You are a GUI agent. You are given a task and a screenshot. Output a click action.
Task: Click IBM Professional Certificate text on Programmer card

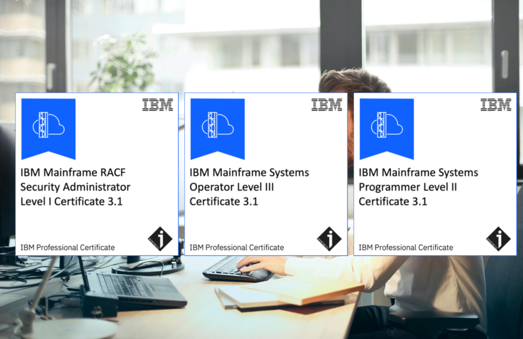(406, 247)
